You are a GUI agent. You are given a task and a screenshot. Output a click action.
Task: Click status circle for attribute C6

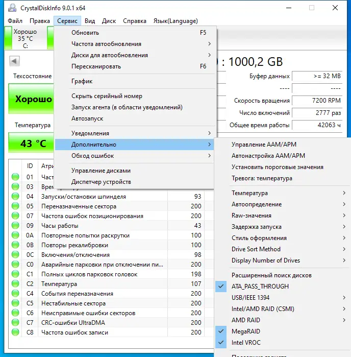click(15, 313)
